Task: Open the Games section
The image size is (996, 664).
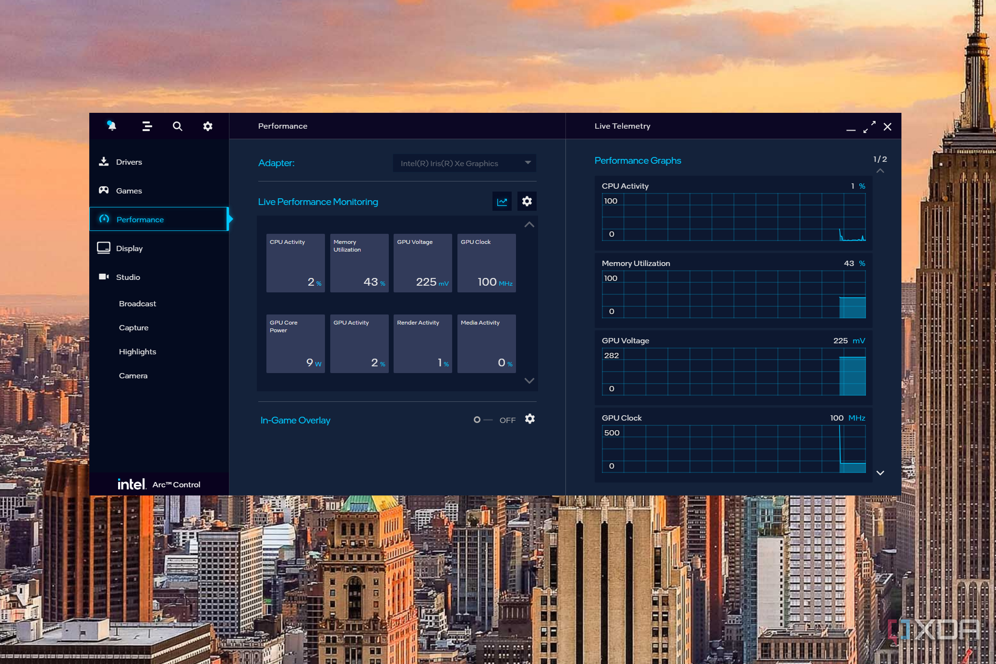Action: 159,191
